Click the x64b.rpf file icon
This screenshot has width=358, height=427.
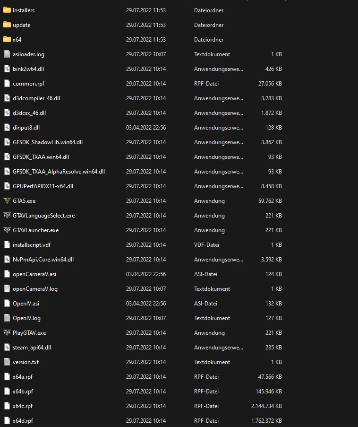[x=7, y=392]
